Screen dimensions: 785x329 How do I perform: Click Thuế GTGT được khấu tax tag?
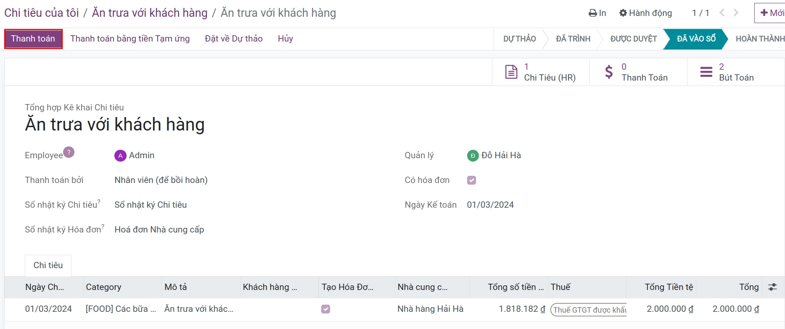coord(589,310)
